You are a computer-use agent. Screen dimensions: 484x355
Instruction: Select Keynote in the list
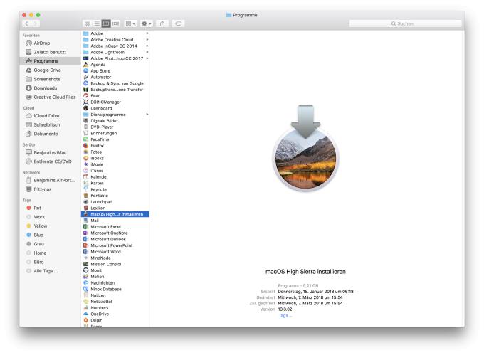click(x=115, y=189)
